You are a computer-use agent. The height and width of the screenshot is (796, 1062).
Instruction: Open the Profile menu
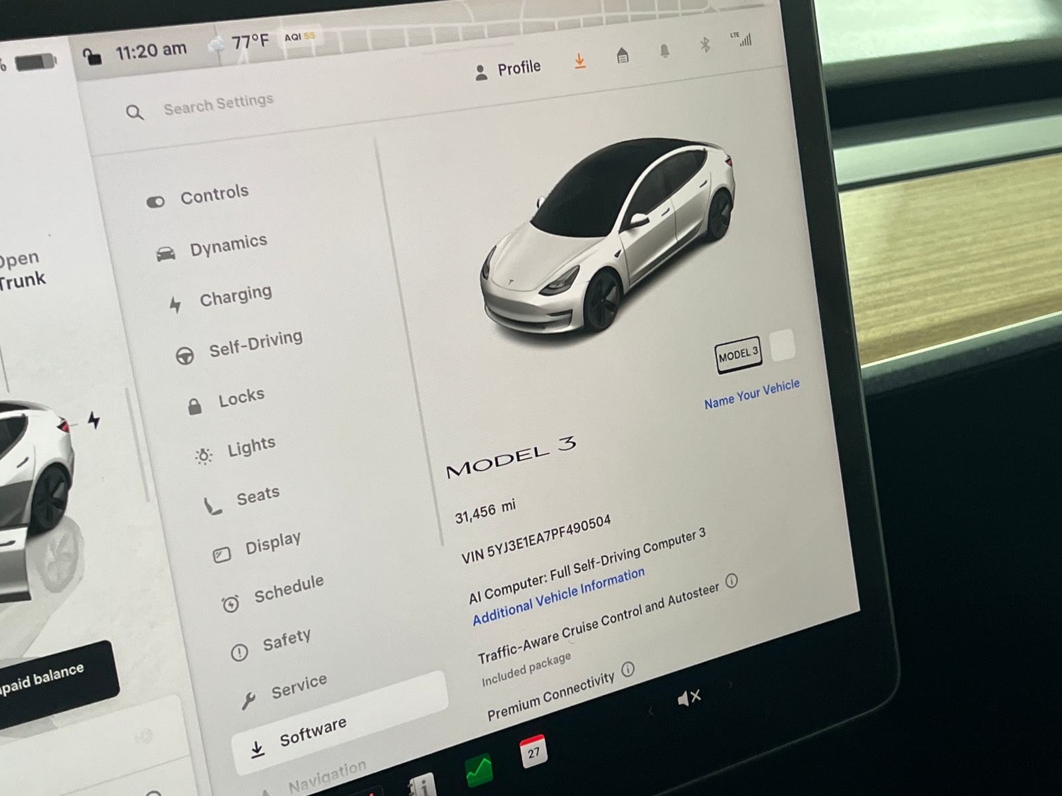point(508,70)
